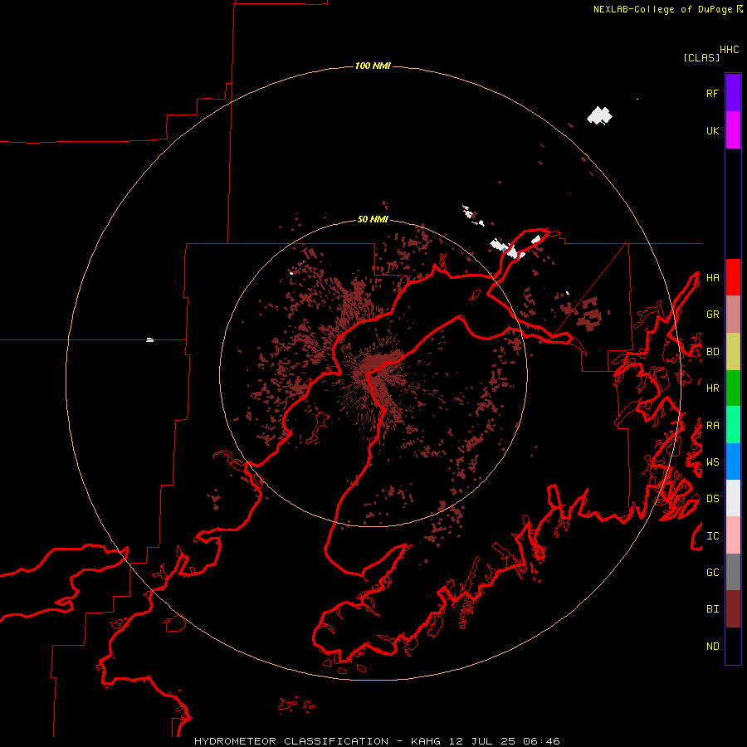
Task: Click the '100 NMI' range ring label
Action: click(373, 66)
